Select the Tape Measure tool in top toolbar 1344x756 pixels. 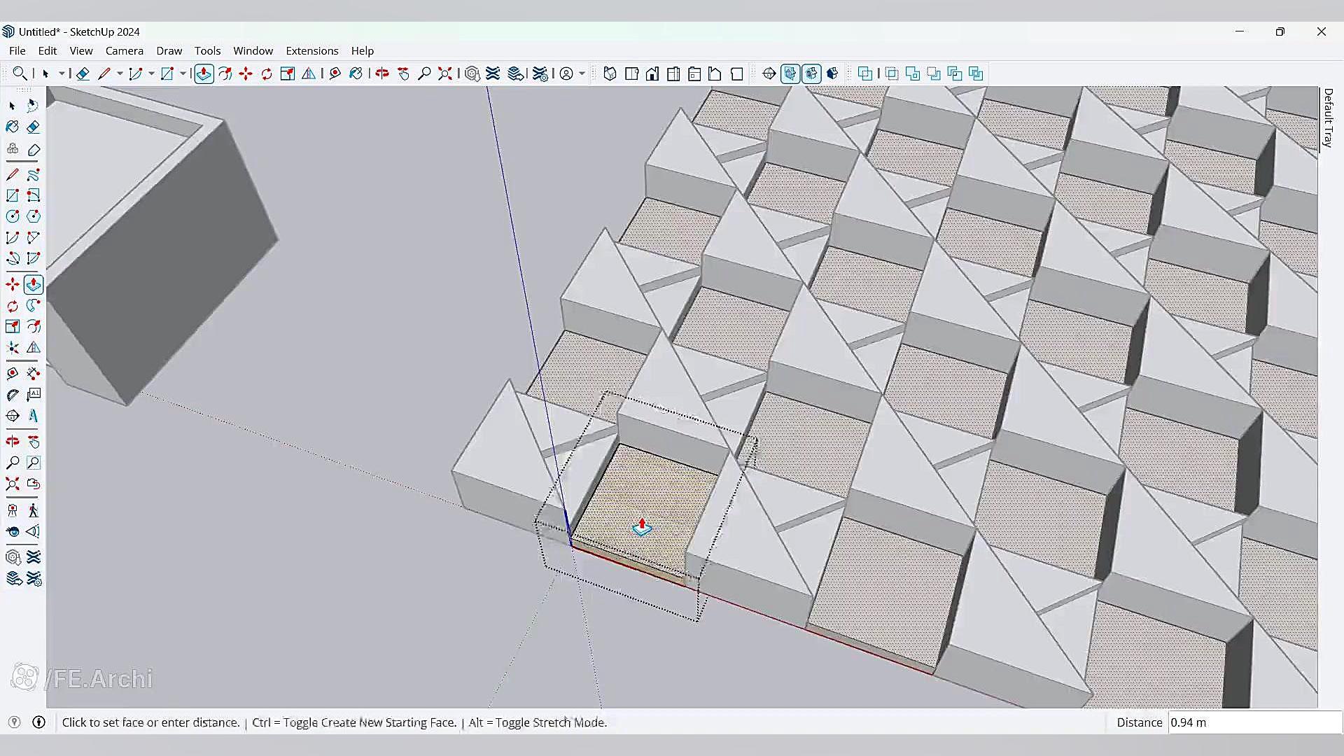tap(335, 73)
